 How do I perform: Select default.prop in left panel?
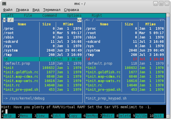click(x=42, y=63)
